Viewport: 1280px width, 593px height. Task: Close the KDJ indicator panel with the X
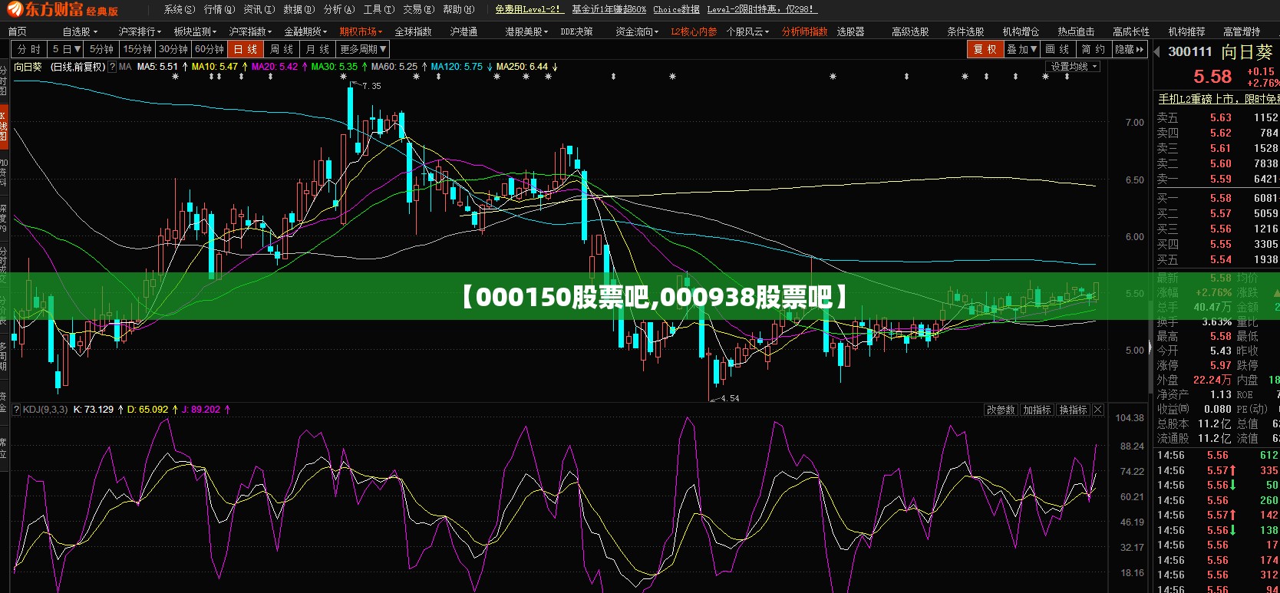pyautogui.click(x=1098, y=410)
